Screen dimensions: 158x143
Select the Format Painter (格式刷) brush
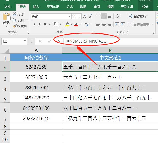point(20,26)
